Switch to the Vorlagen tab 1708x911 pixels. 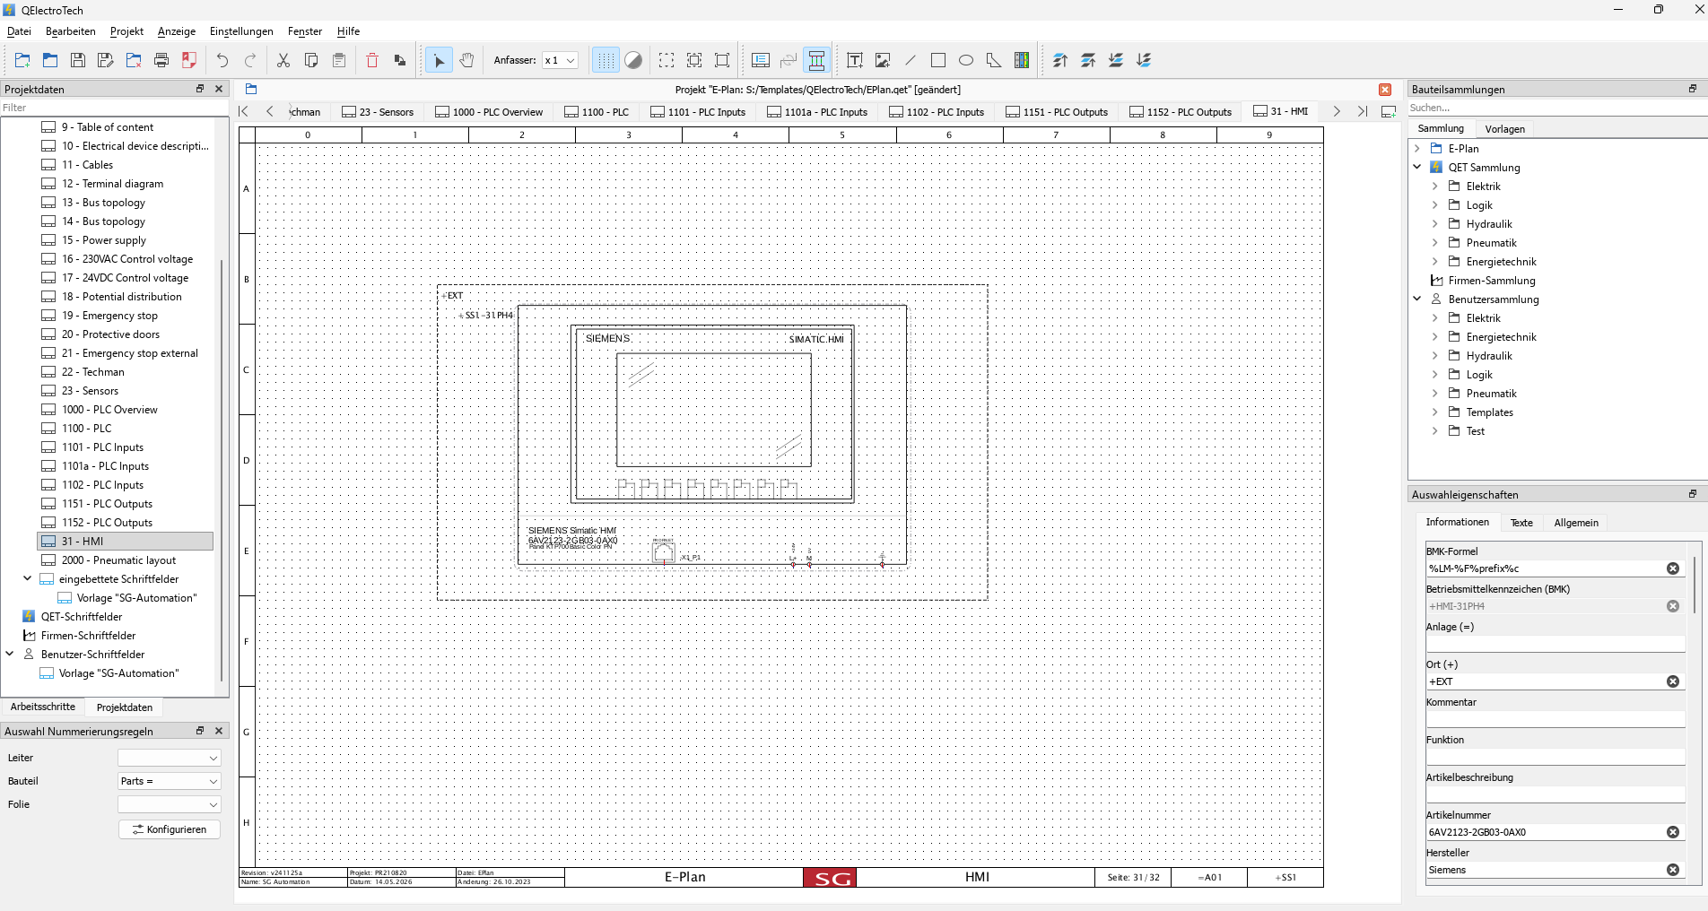click(x=1504, y=128)
